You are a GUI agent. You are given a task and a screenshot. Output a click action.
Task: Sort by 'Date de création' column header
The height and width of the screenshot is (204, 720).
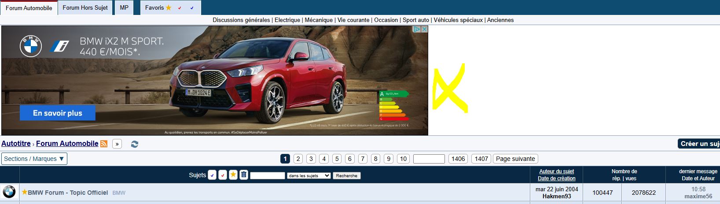pos(557,178)
